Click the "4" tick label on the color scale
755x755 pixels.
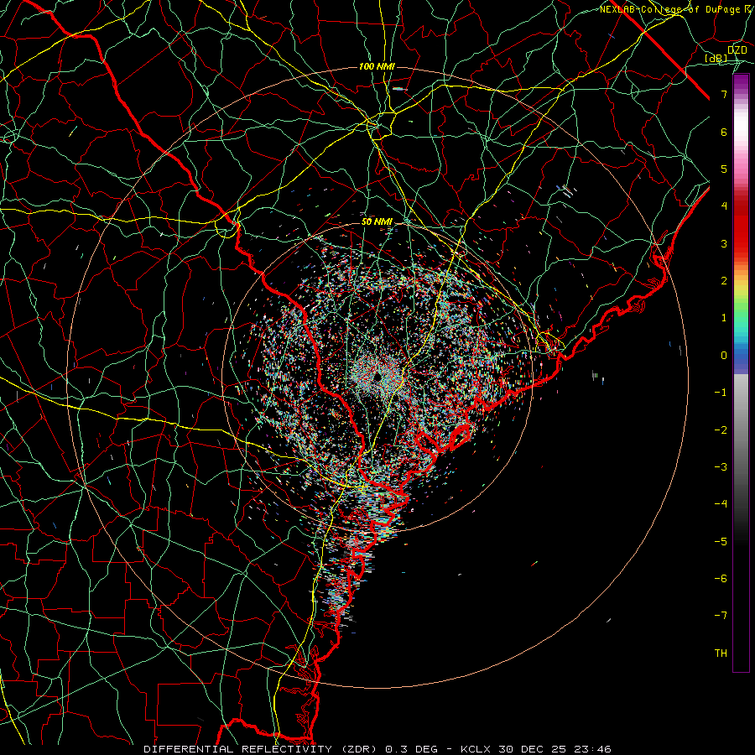pos(724,206)
